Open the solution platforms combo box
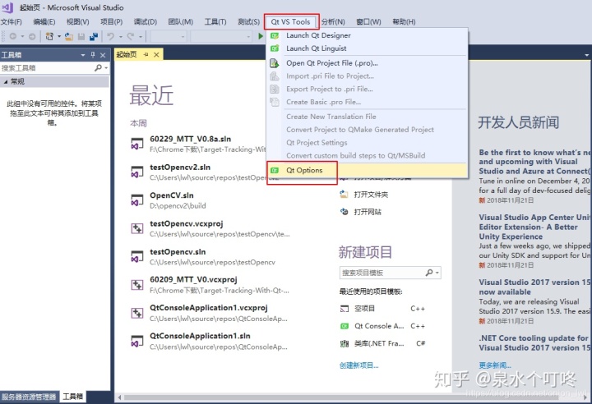This screenshot has width=592, height=404. (x=221, y=37)
